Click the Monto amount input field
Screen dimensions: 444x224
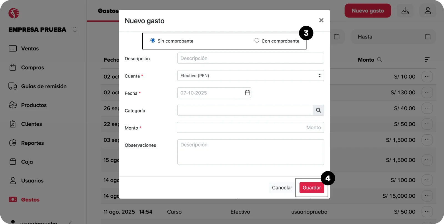click(250, 127)
